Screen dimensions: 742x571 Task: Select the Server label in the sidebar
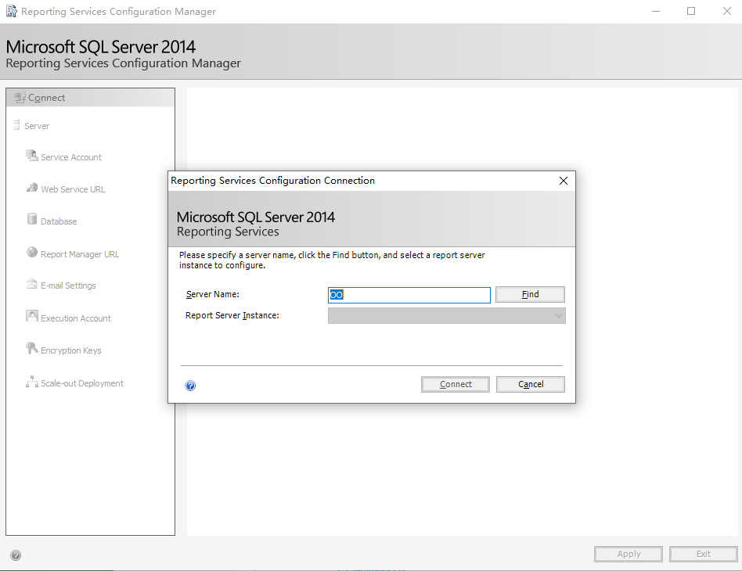37,126
